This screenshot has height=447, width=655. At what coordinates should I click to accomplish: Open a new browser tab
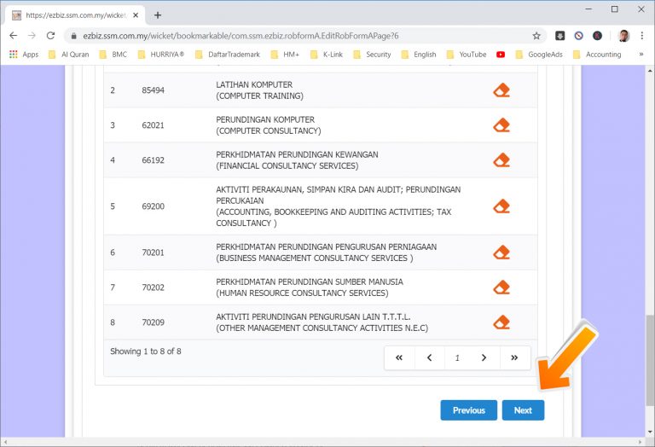158,15
